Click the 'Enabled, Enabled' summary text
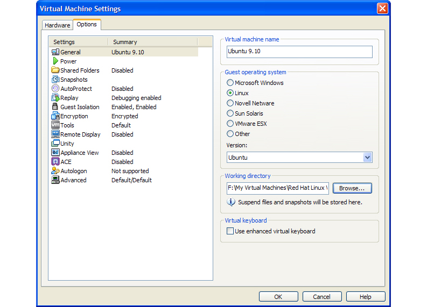Viewport: 427px width, 307px height. (134, 107)
